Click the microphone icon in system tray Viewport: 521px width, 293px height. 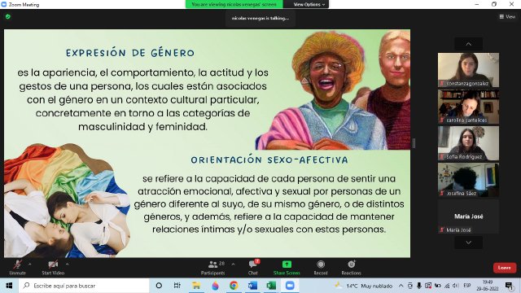pyautogui.click(x=419, y=286)
